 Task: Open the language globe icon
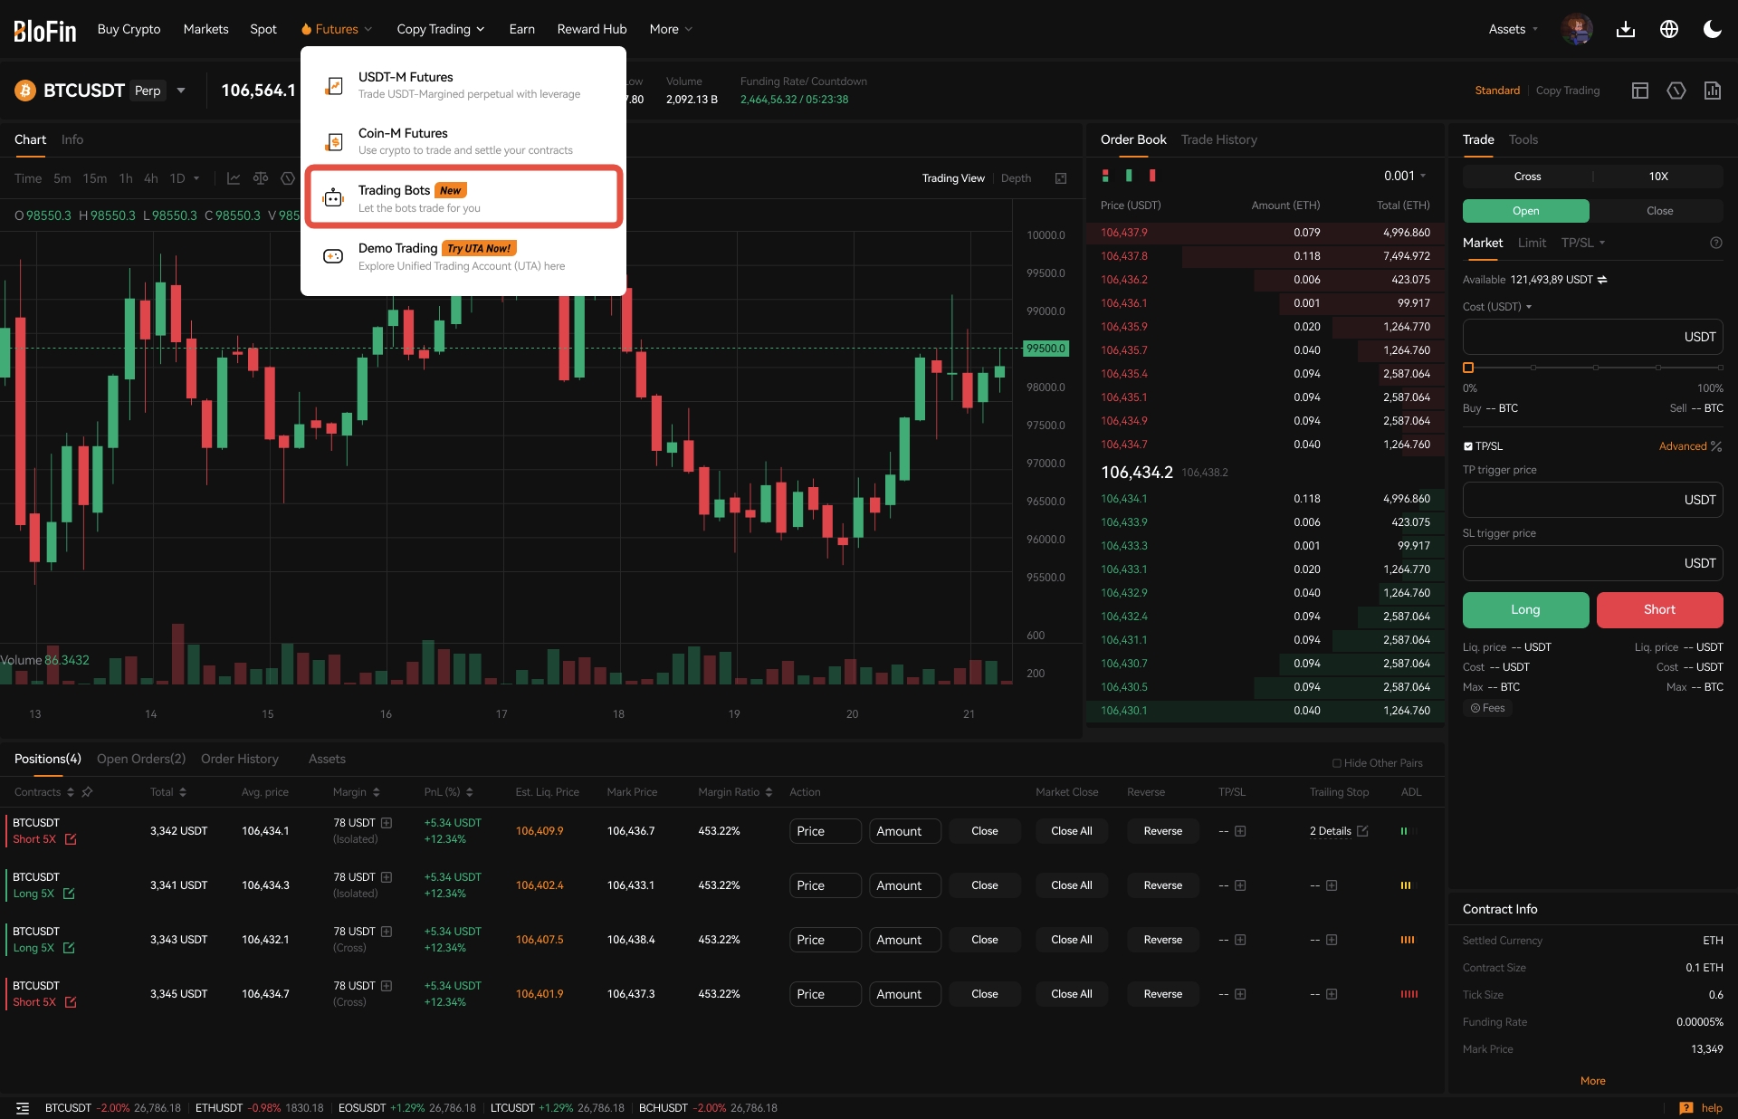[1668, 28]
